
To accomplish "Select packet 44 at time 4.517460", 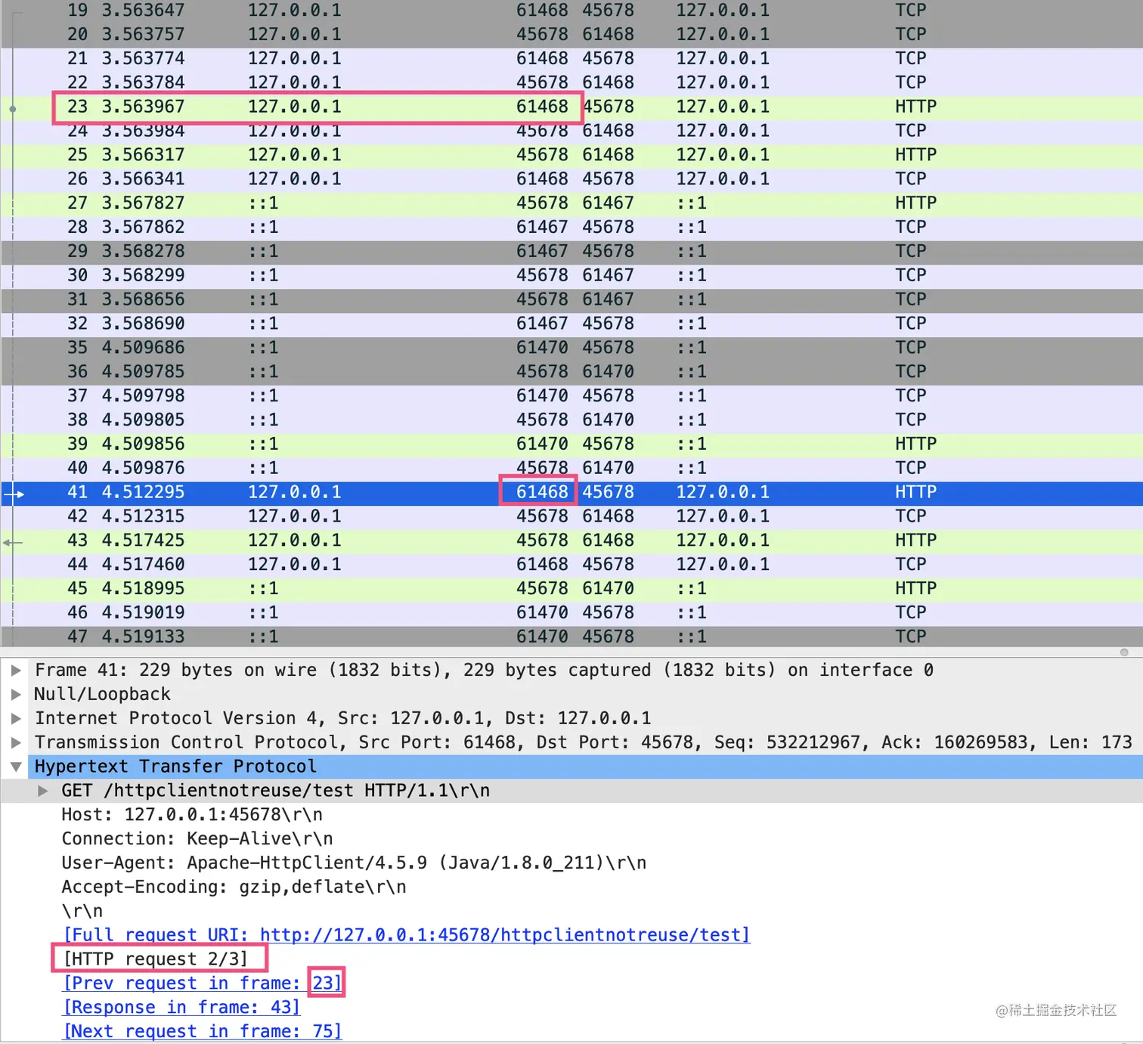I will (x=571, y=565).
